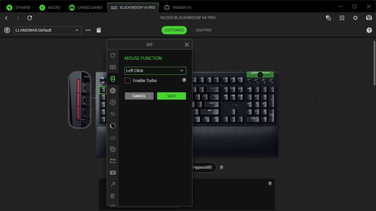The height and width of the screenshot is (211, 376).
Task: Select the M3 macro key on keyboard
Action: [x=103, y=104]
